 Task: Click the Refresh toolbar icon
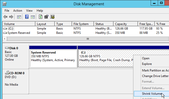[40, 17]
